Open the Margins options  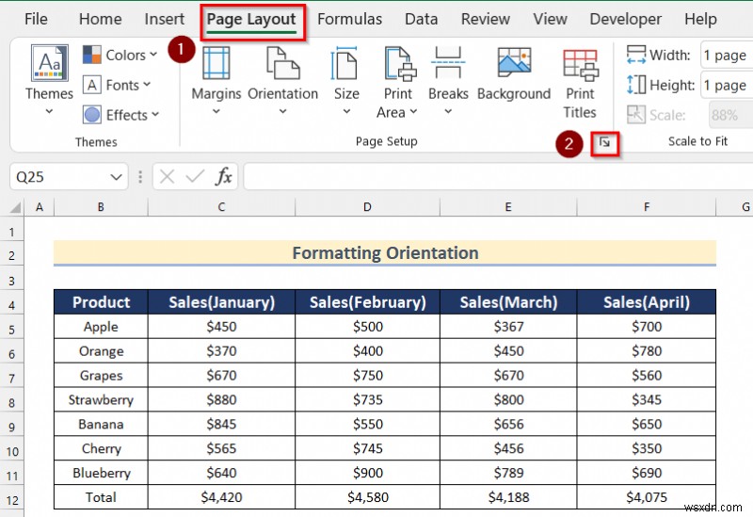[x=216, y=80]
